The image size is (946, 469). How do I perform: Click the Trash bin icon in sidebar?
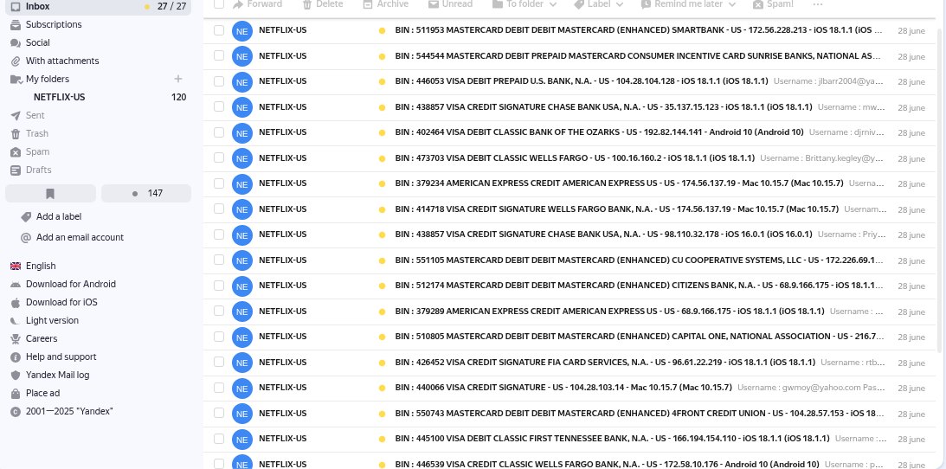(16, 133)
